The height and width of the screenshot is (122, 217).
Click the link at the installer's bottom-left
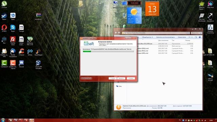(86, 78)
